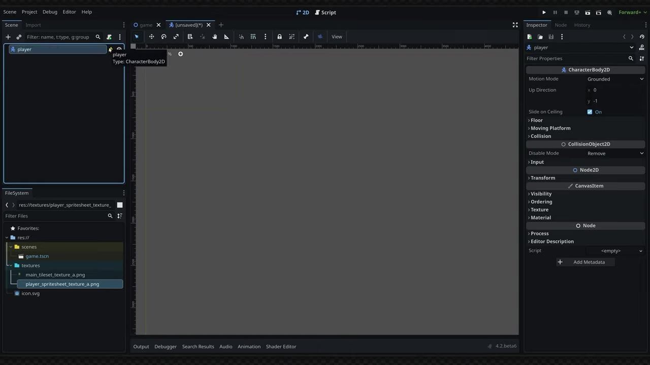Open the Project menu
The height and width of the screenshot is (365, 650).
(x=29, y=12)
